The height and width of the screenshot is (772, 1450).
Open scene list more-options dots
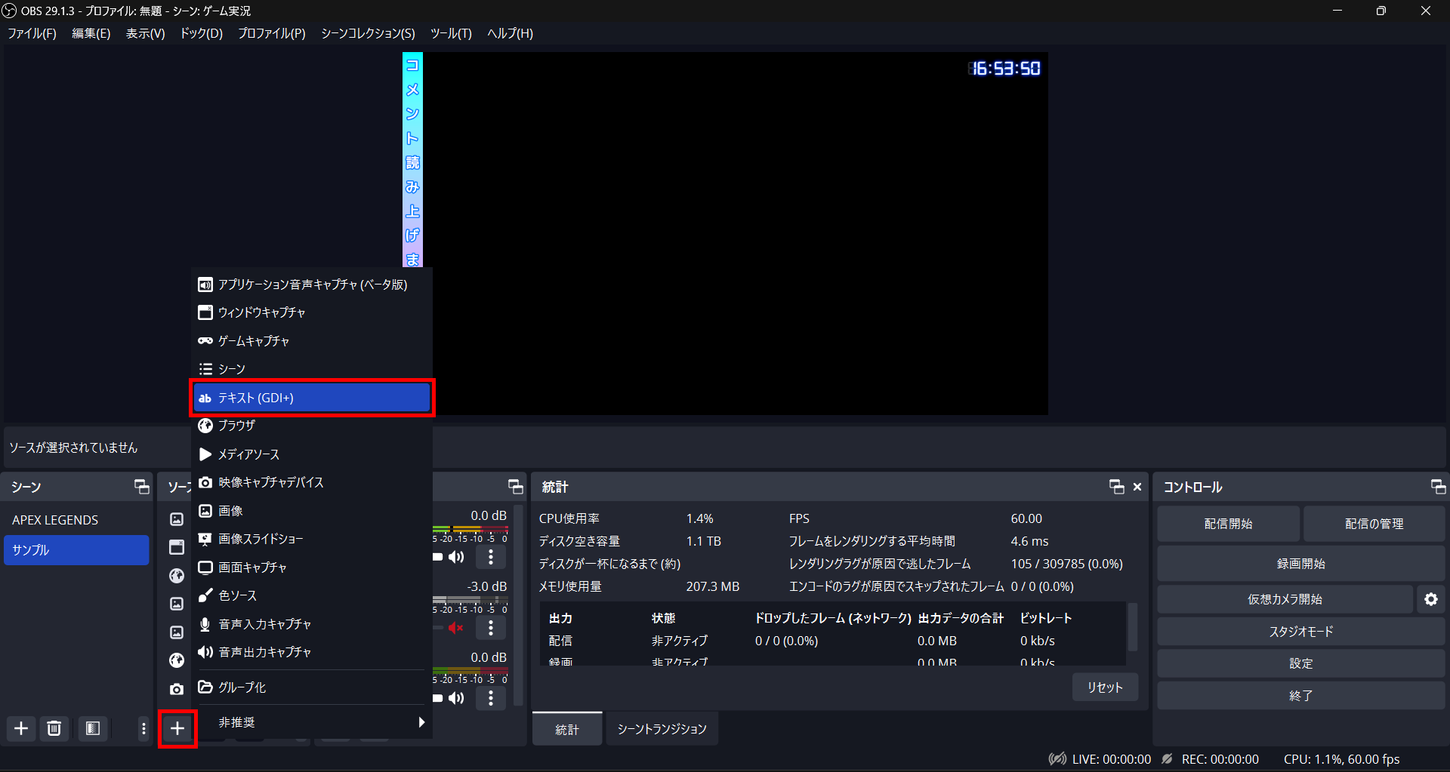[x=143, y=728]
